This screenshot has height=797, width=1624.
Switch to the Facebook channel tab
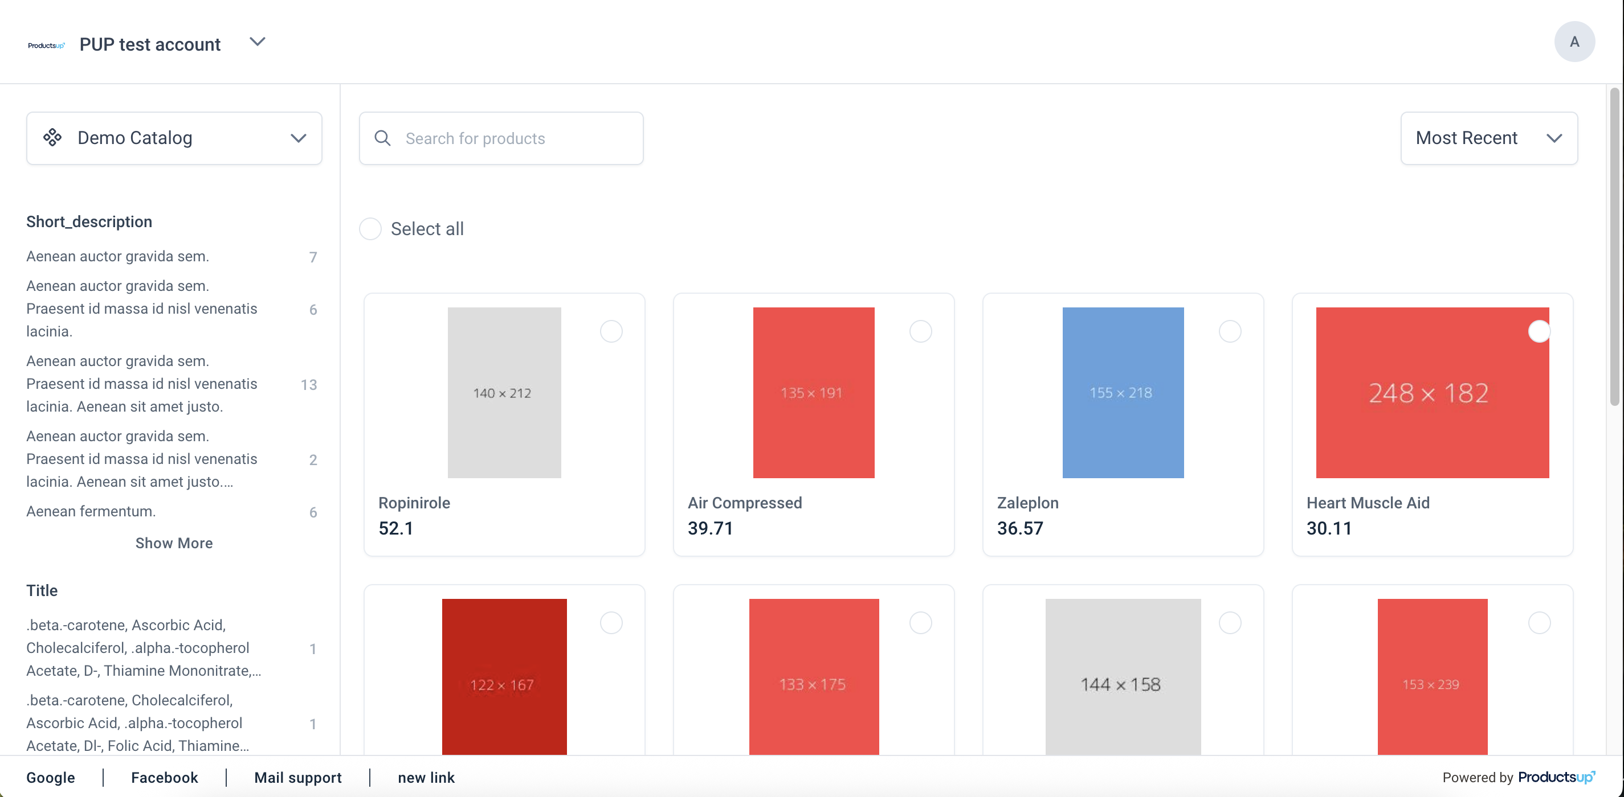pos(164,778)
